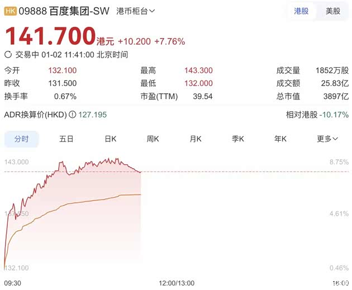Open the ADR换算价 info icon
The image size is (352, 290).
[72, 115]
